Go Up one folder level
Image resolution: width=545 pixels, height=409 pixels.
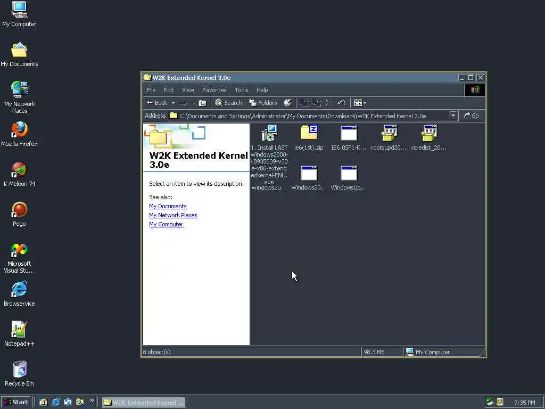(x=202, y=103)
